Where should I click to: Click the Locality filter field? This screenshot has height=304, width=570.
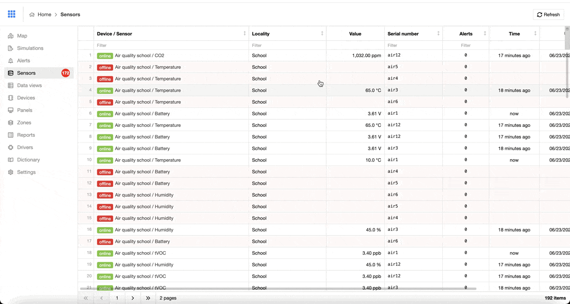coord(287,46)
